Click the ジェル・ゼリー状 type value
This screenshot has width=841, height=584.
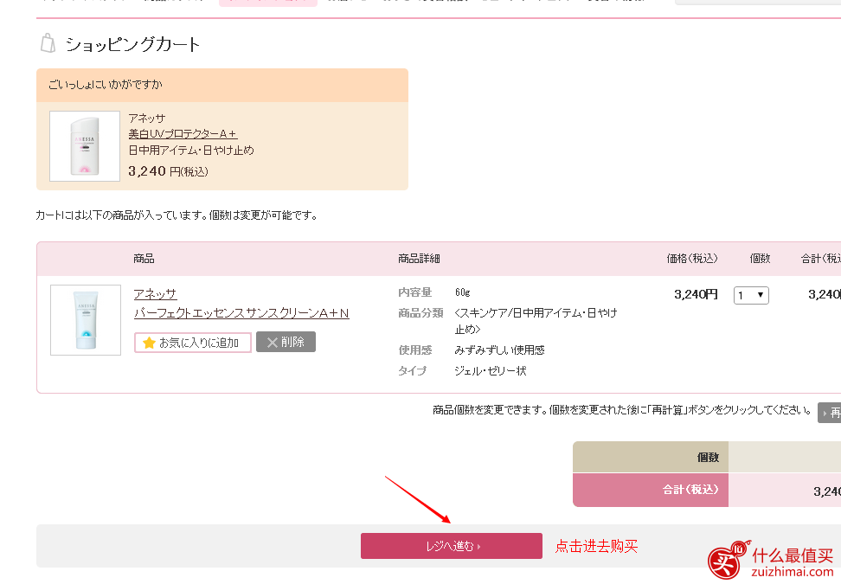tap(491, 370)
